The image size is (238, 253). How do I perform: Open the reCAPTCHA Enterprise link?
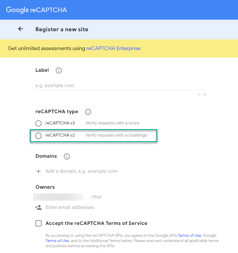[113, 48]
